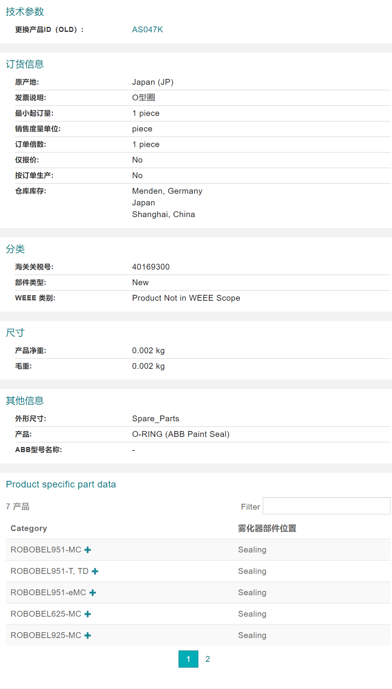Viewport: 392px width, 689px height.
Task: Go to page 2 of products
Action: [x=208, y=659]
